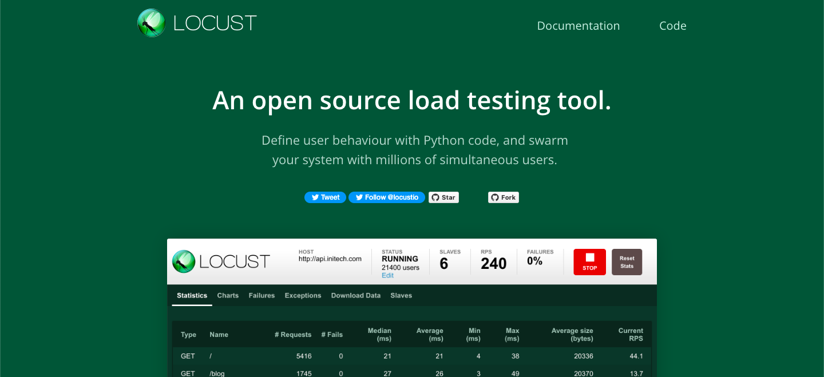
Task: Switch to the Slaves tab
Action: (401, 296)
